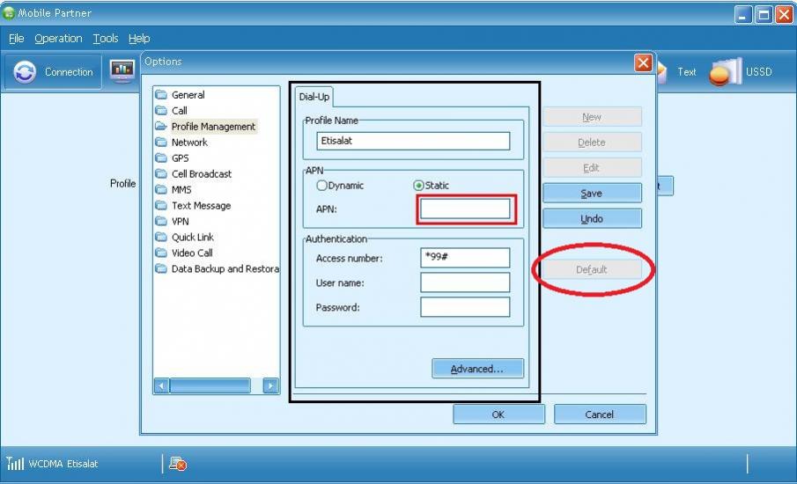
Task: Save the profile with Save button
Action: [592, 193]
